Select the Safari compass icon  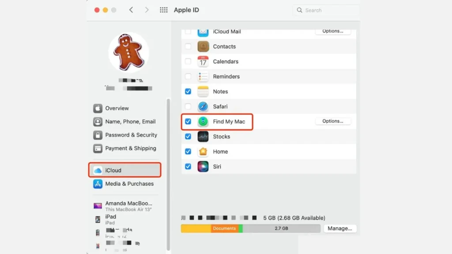[x=203, y=106]
